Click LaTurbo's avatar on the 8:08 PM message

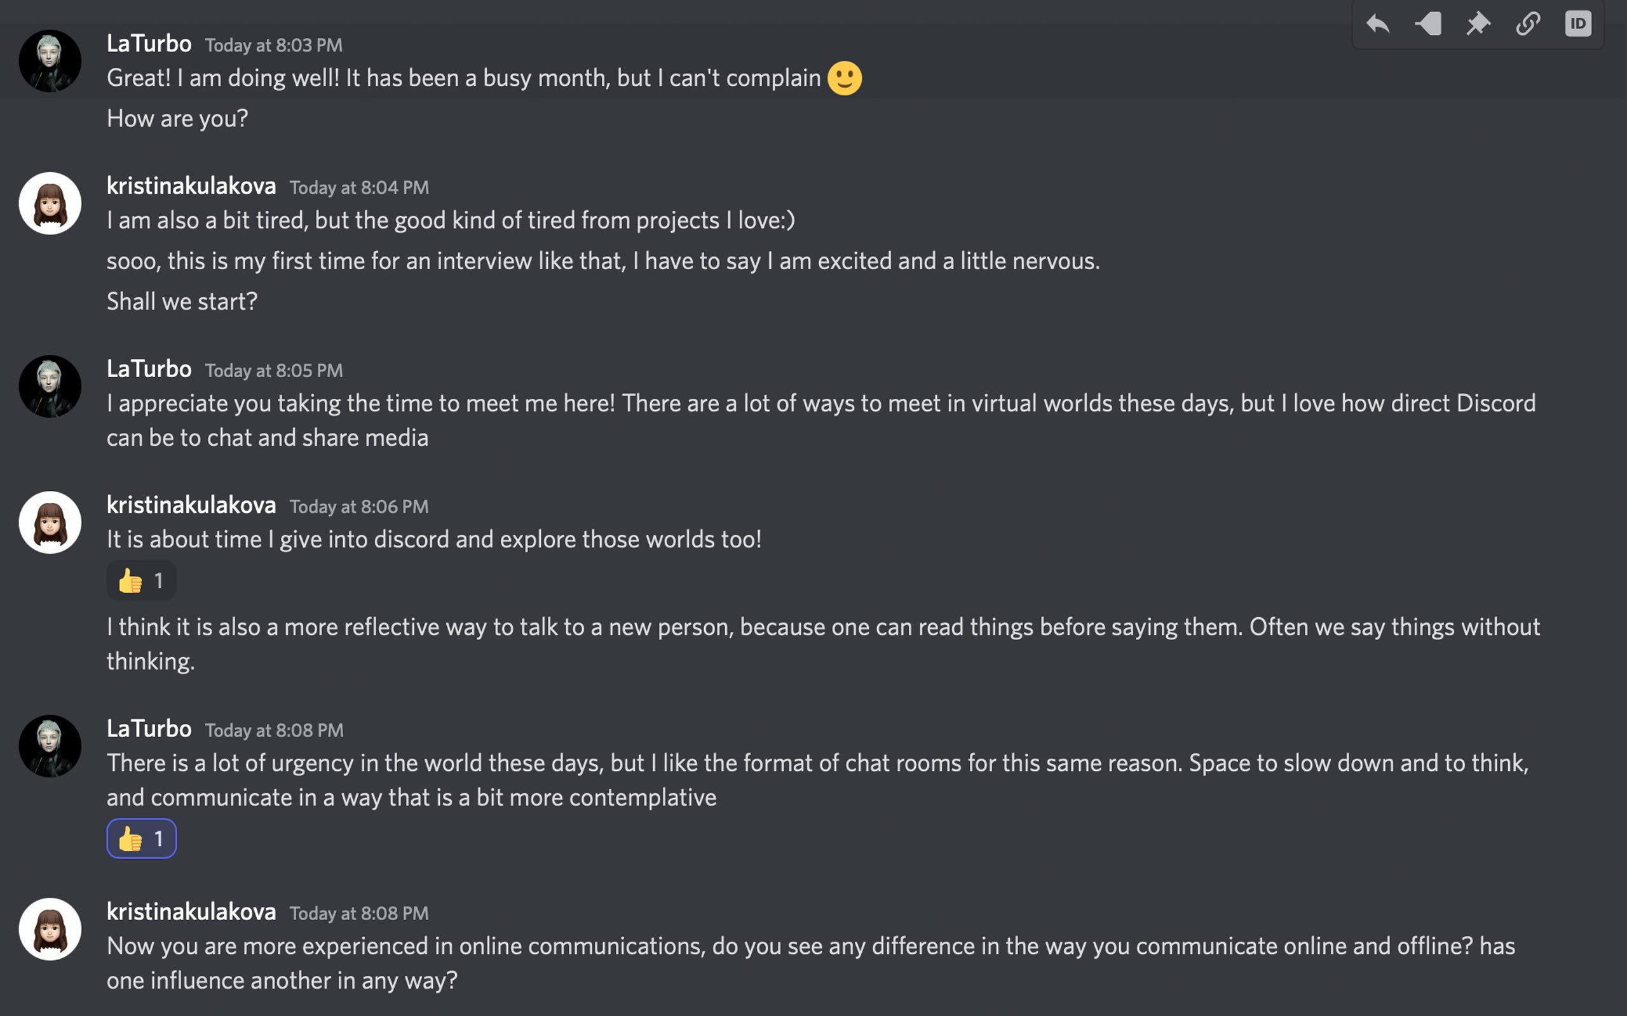[x=50, y=746]
